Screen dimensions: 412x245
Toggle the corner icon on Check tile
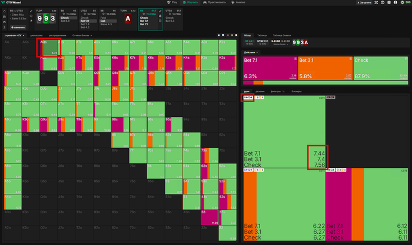[406, 59]
